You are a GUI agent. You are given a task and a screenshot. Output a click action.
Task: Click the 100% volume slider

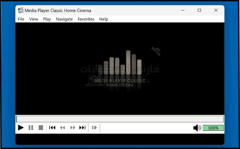[213, 128]
